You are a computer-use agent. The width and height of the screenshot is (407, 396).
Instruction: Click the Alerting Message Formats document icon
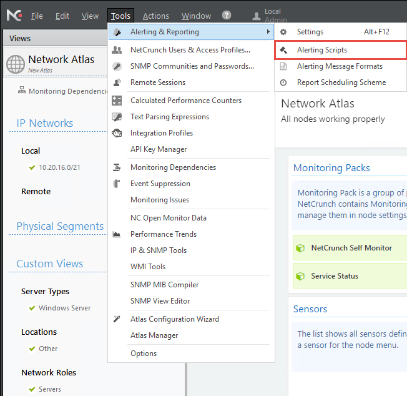click(283, 66)
